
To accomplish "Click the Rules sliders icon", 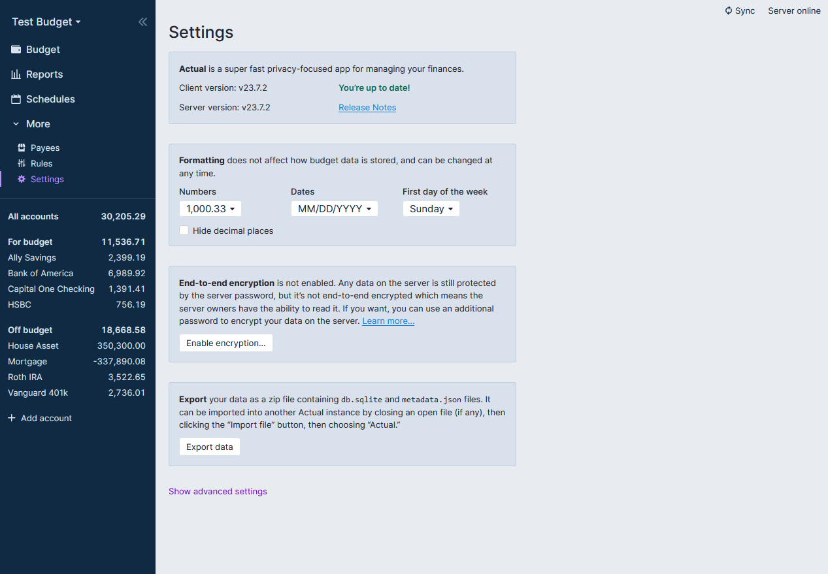I will tap(22, 164).
